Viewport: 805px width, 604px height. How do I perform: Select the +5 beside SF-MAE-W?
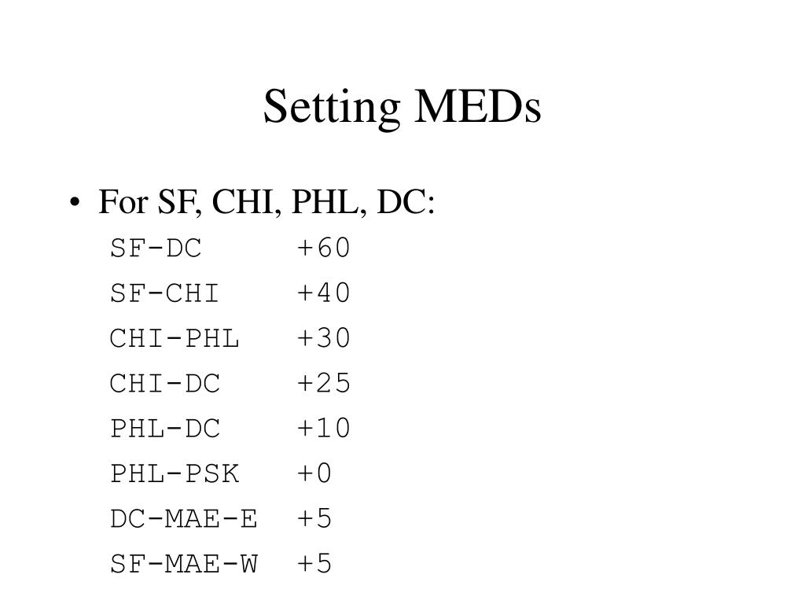coord(314,563)
